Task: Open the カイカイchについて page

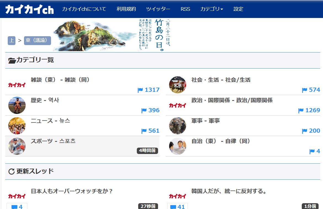Action: (84, 9)
